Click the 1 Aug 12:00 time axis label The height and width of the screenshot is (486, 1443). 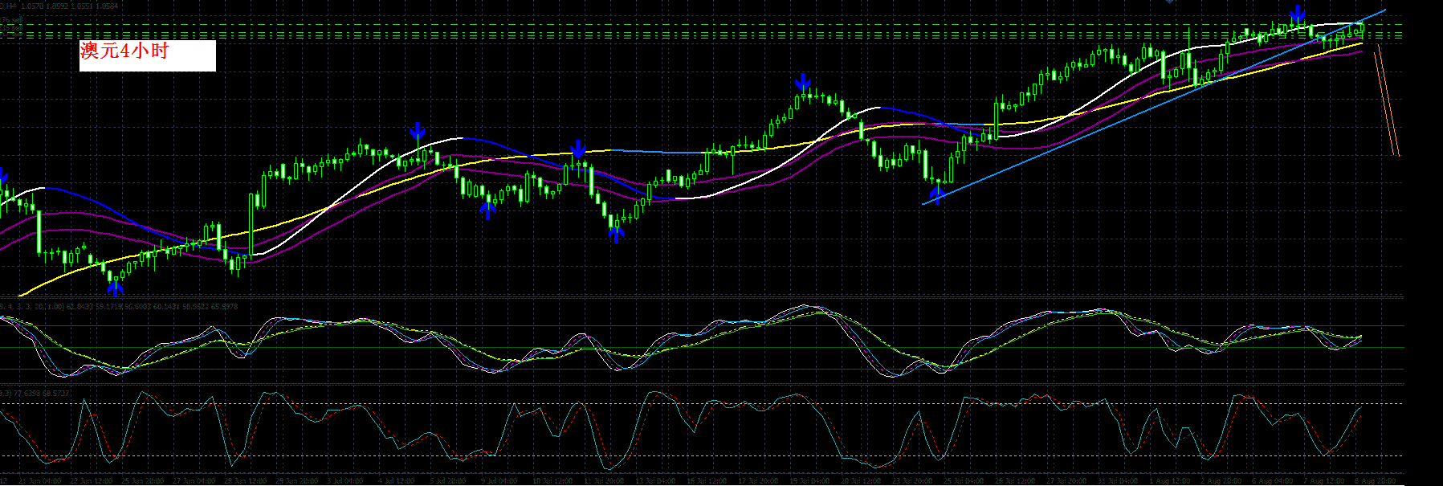[1168, 481]
